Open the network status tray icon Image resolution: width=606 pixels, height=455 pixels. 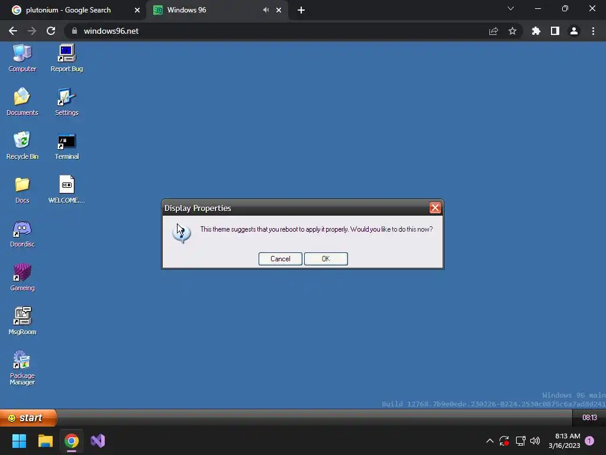pyautogui.click(x=520, y=441)
